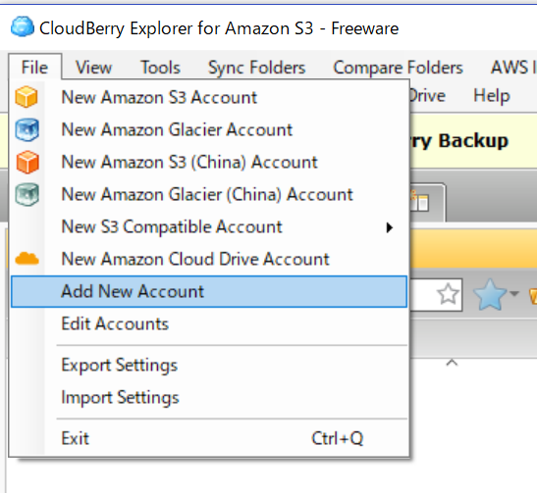Select Add New Account menu entry
The image size is (537, 493).
(x=209, y=292)
